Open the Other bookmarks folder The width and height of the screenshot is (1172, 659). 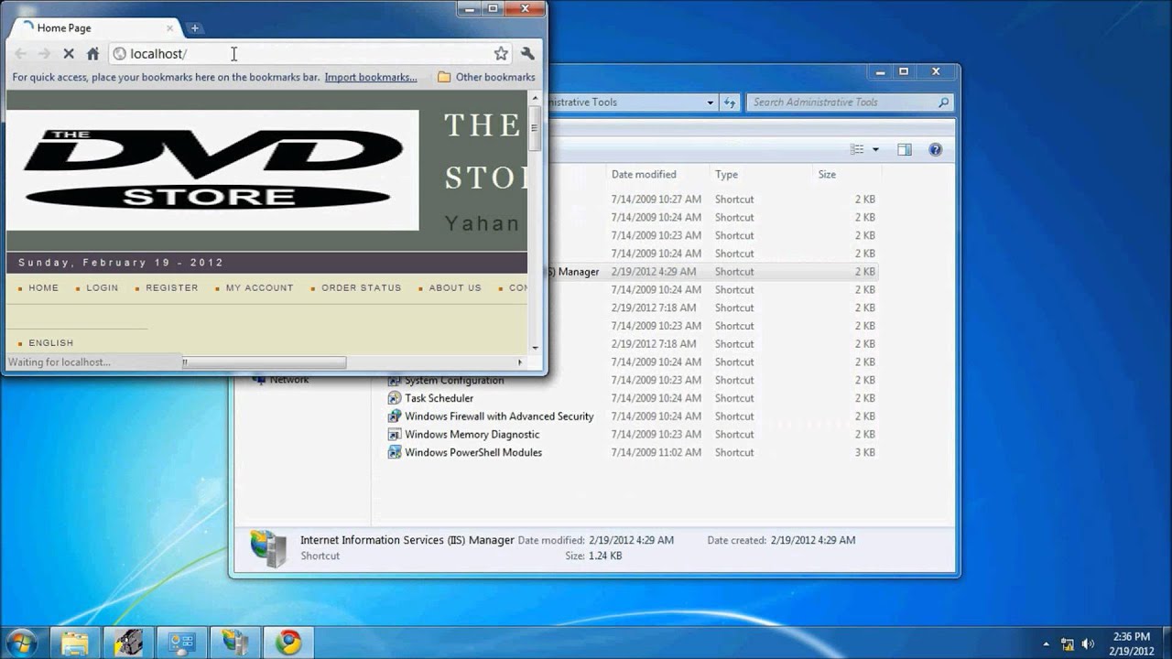point(486,77)
